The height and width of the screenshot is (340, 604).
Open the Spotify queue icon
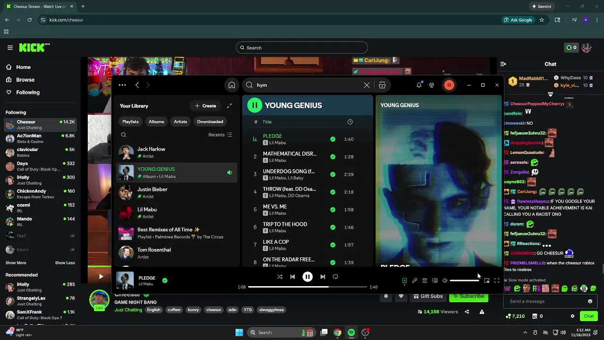[425, 280]
